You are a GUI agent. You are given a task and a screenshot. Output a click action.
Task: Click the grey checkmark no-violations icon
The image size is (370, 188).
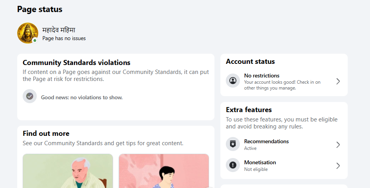click(x=30, y=96)
